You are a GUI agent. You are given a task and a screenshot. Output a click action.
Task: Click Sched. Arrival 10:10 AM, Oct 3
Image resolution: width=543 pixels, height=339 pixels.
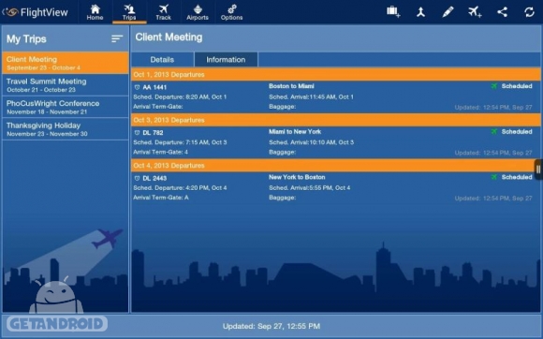(x=311, y=142)
